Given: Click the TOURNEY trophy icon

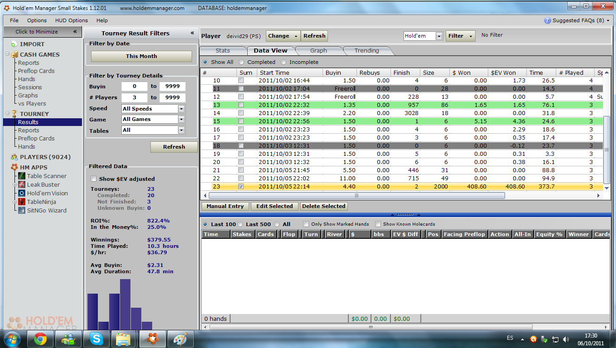Looking at the screenshot, I should click(x=14, y=114).
